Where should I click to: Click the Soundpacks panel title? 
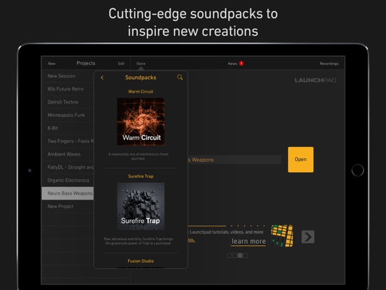[141, 78]
